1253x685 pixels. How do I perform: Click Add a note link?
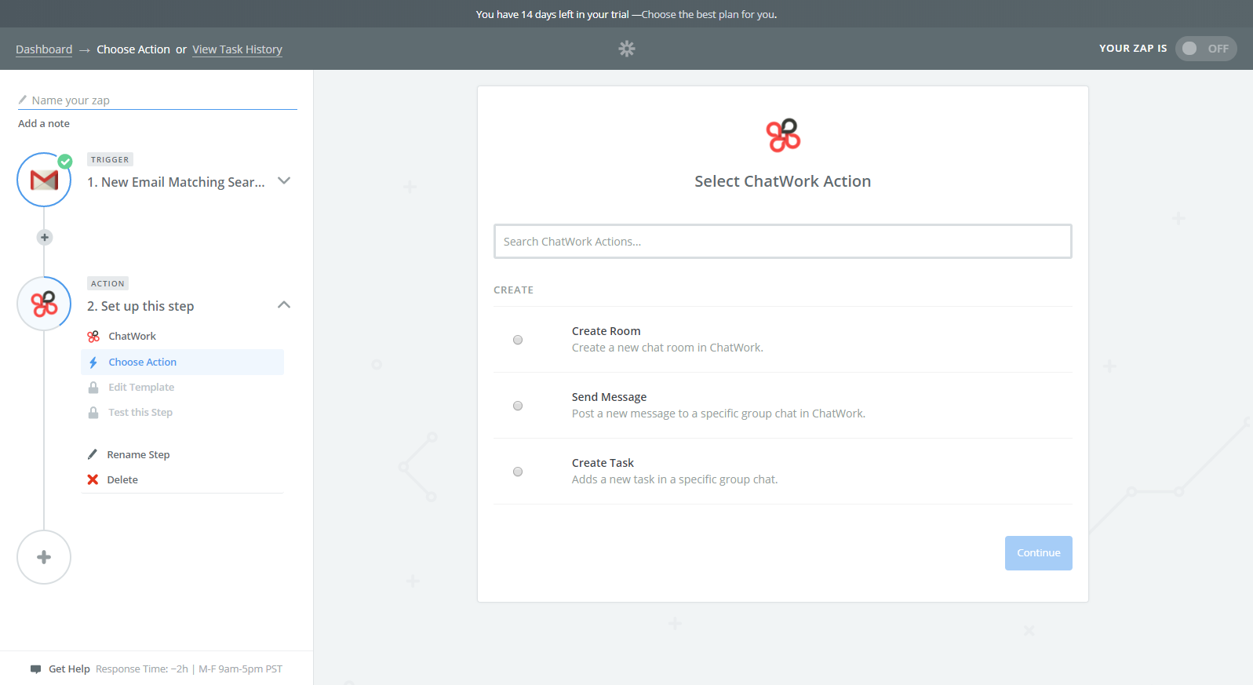click(44, 123)
